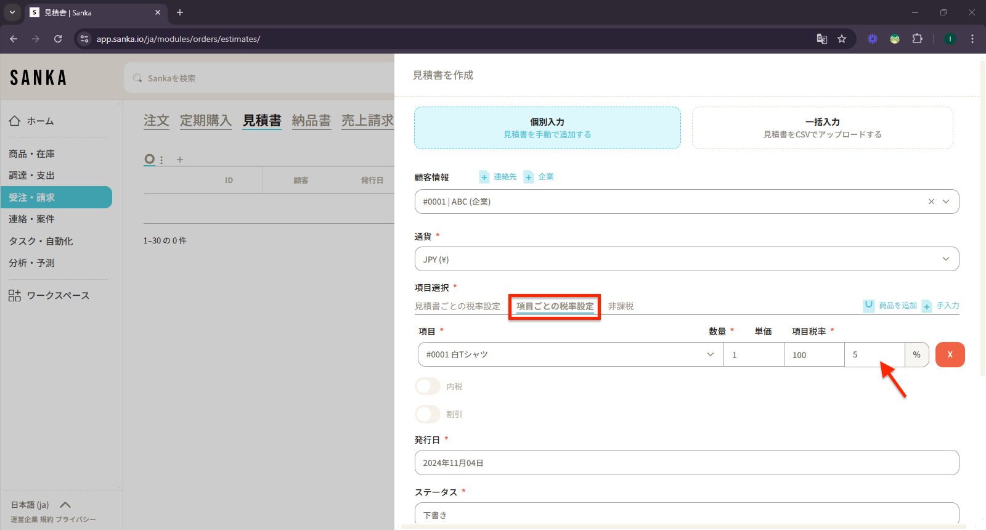This screenshot has height=530, width=986.
Task: Clear the selected customer with X icon
Action: 931,202
